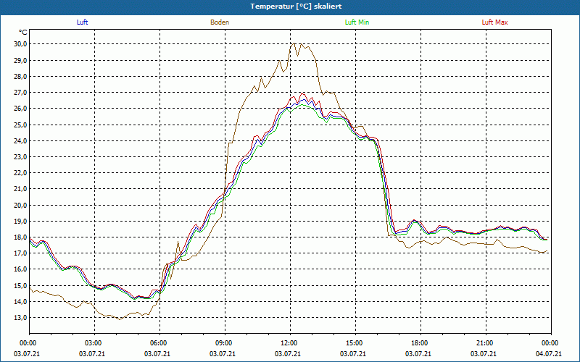The width and height of the screenshot is (580, 362).
Task: Click the 06:00 time axis label
Action: 157,343
